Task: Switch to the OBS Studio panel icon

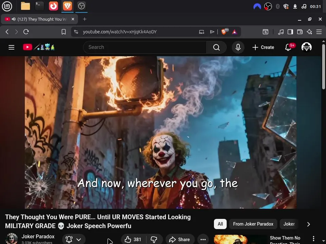Action: point(81,6)
